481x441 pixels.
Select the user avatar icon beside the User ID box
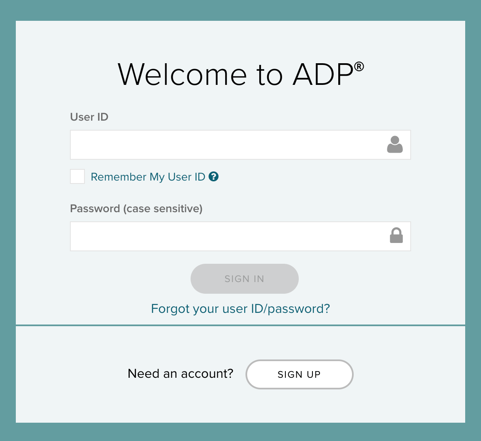[x=394, y=144]
